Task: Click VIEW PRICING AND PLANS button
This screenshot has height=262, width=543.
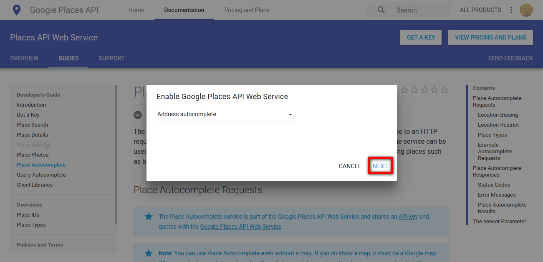Action: point(490,37)
